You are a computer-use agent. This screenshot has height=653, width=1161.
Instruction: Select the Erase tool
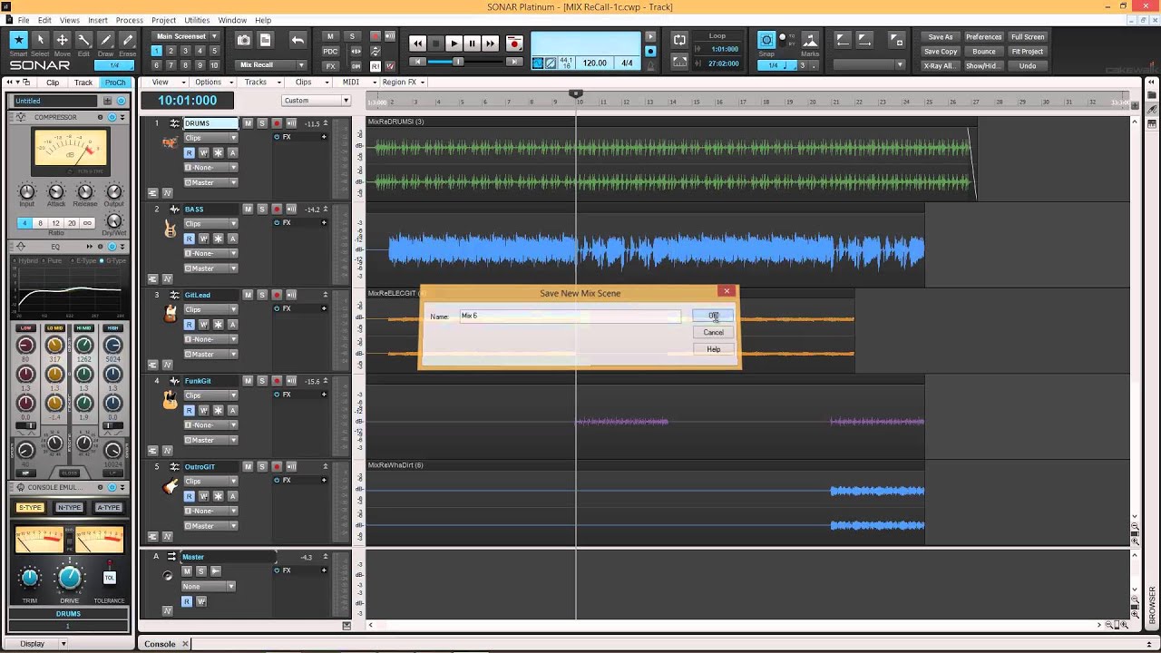(128, 40)
